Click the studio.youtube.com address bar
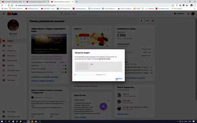This screenshot has width=197, height=123. (x=93, y=5)
